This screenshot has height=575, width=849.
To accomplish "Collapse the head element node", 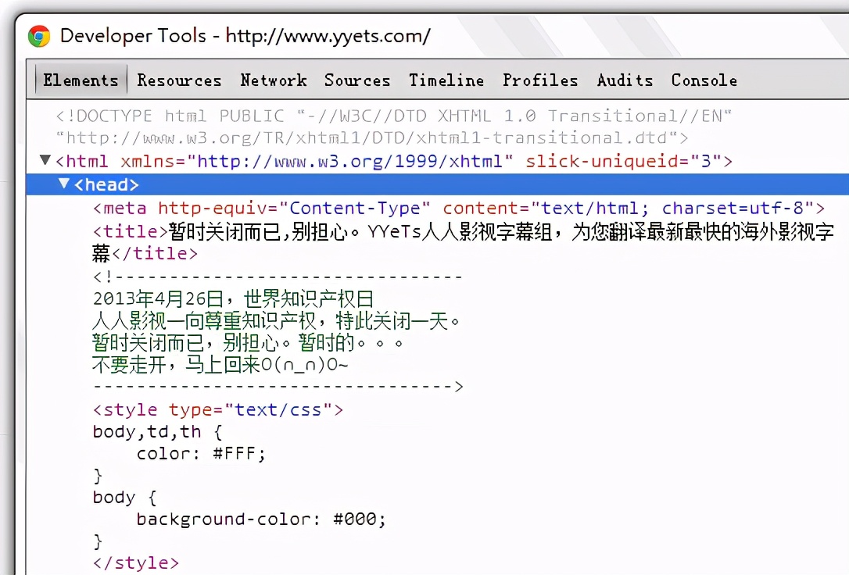I will click(x=64, y=184).
